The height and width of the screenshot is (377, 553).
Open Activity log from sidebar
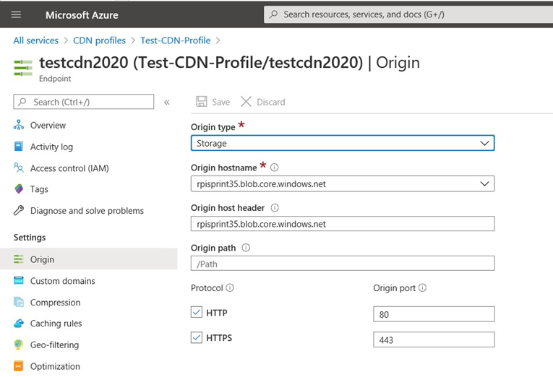[51, 147]
